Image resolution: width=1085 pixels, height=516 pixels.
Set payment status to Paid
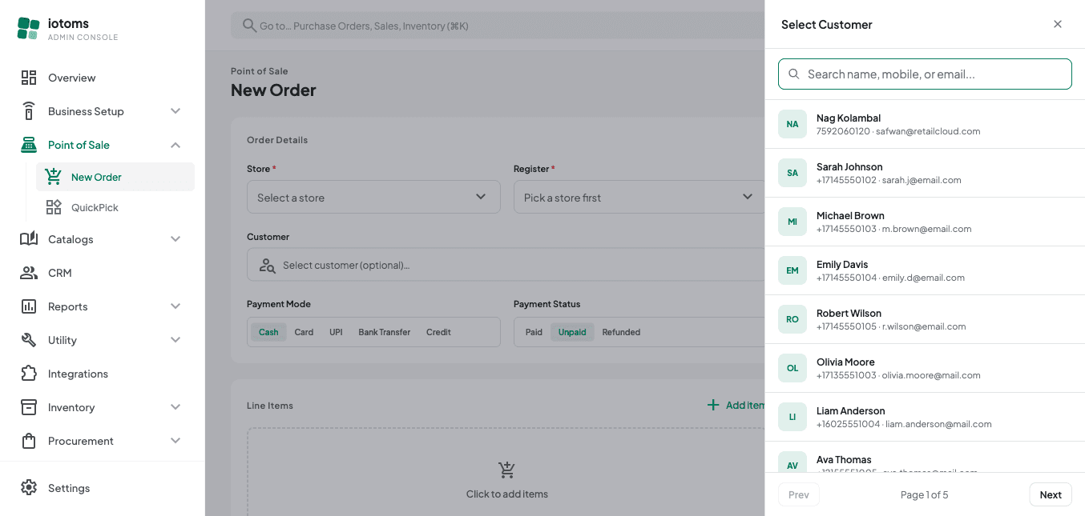(534, 332)
